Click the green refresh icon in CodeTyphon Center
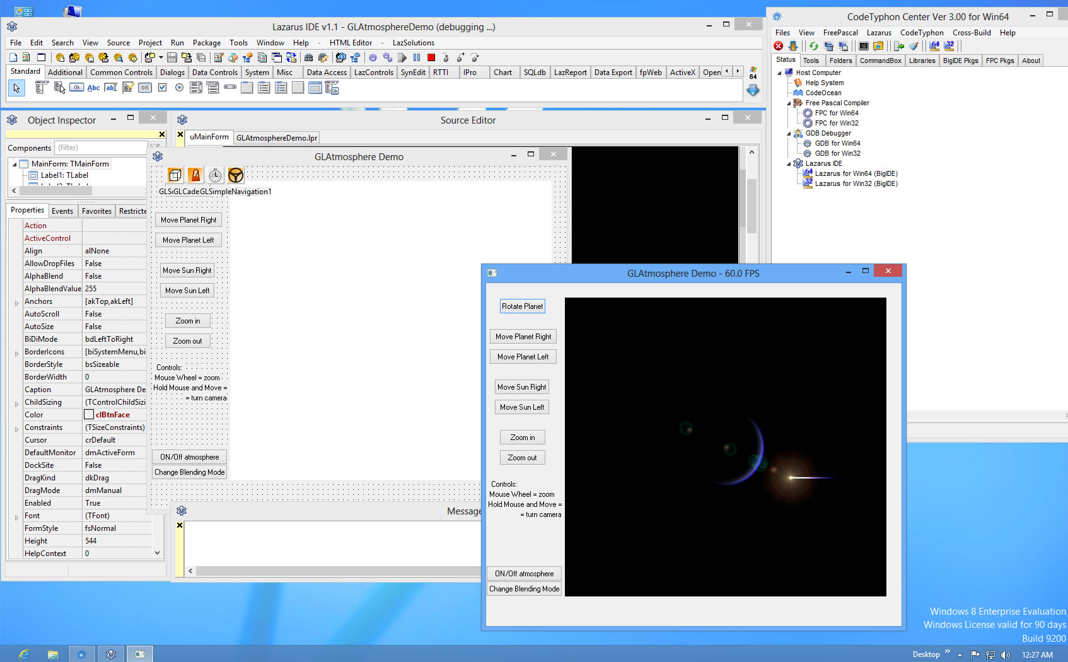This screenshot has width=1068, height=662. [x=814, y=46]
